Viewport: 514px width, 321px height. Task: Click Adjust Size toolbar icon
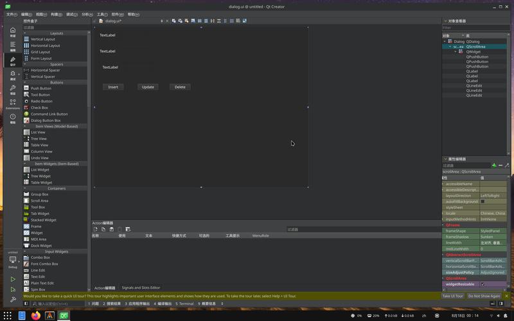click(x=245, y=21)
